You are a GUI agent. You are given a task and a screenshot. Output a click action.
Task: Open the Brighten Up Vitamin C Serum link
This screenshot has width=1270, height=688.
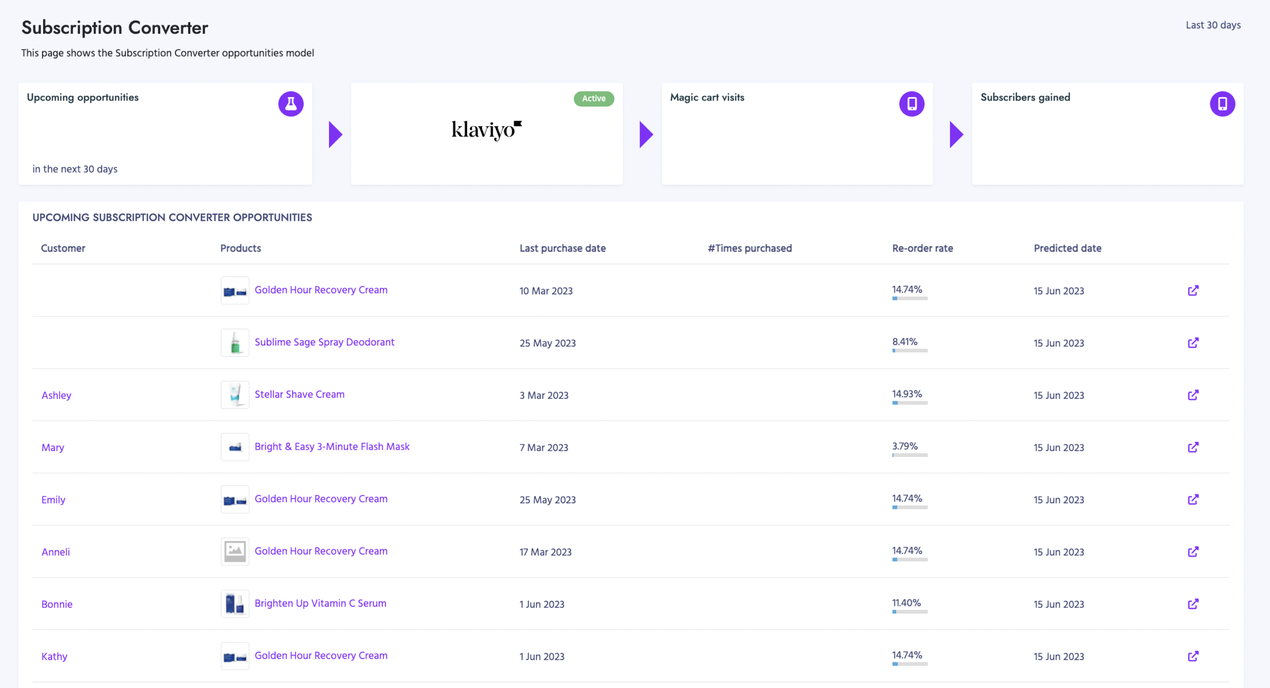320,603
